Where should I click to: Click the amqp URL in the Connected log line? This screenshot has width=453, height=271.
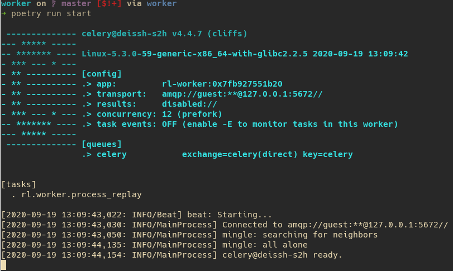pyautogui.click(x=368, y=225)
